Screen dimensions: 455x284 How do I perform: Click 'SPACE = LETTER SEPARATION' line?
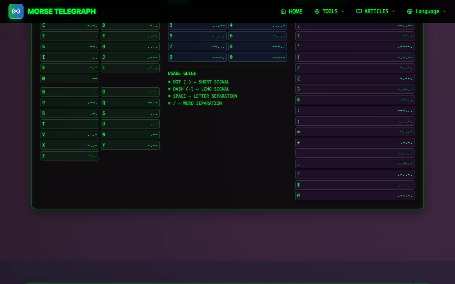click(x=205, y=96)
